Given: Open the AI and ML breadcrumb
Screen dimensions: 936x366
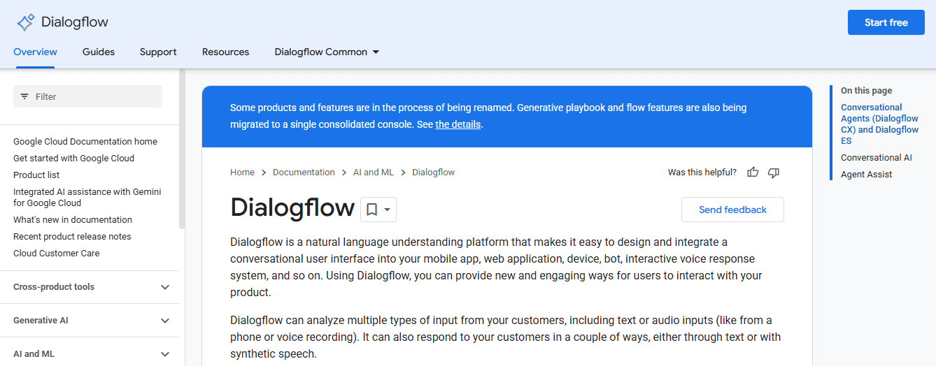Looking at the screenshot, I should tap(374, 172).
